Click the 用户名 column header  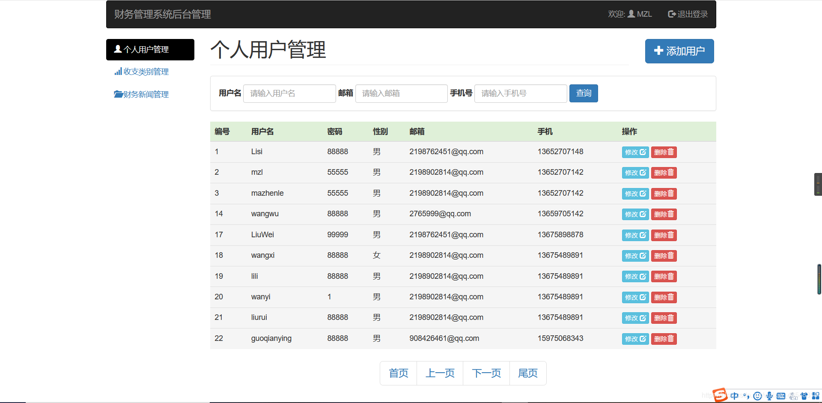262,131
